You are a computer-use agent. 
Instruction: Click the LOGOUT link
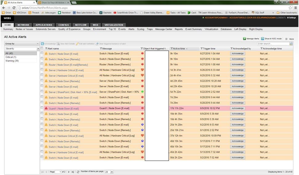click(x=281, y=18)
